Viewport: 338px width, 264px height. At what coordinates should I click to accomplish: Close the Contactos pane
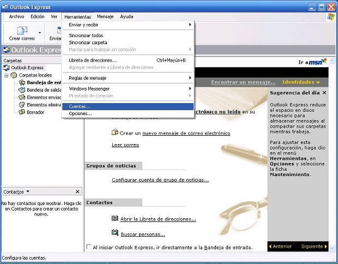[77, 191]
